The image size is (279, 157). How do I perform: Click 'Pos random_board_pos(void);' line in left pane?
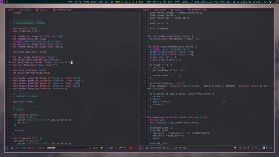30,39
